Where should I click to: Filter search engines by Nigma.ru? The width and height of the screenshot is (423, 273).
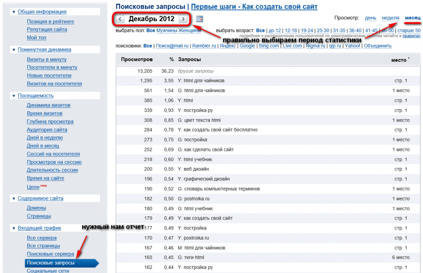coord(315,46)
